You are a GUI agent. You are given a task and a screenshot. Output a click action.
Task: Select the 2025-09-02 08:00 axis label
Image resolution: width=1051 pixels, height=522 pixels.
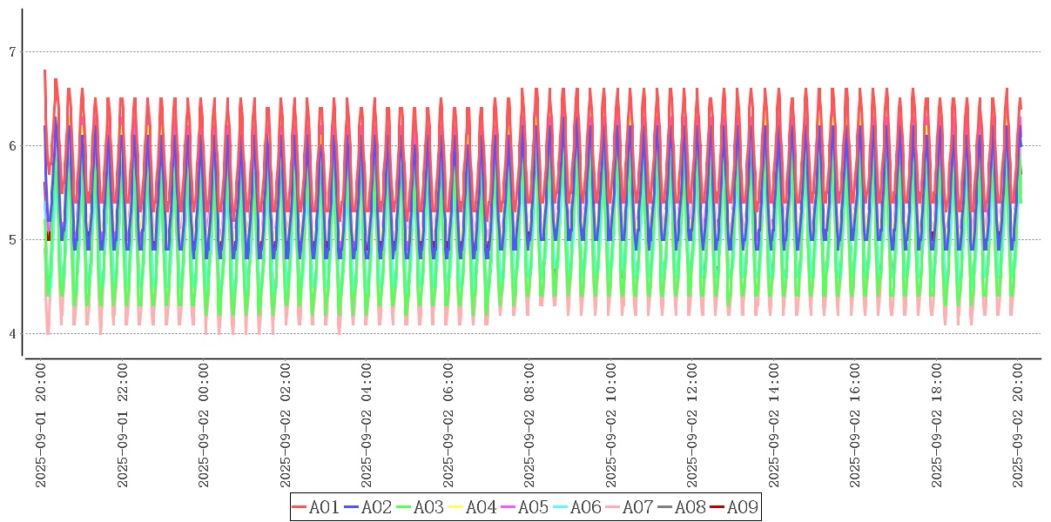click(x=530, y=425)
